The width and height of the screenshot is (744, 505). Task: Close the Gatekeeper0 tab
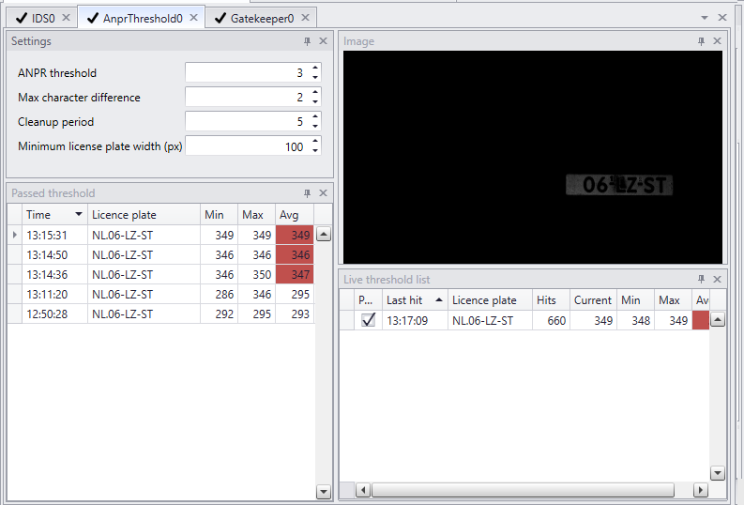(305, 18)
